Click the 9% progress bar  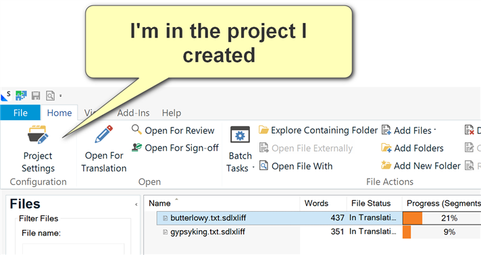point(442,232)
